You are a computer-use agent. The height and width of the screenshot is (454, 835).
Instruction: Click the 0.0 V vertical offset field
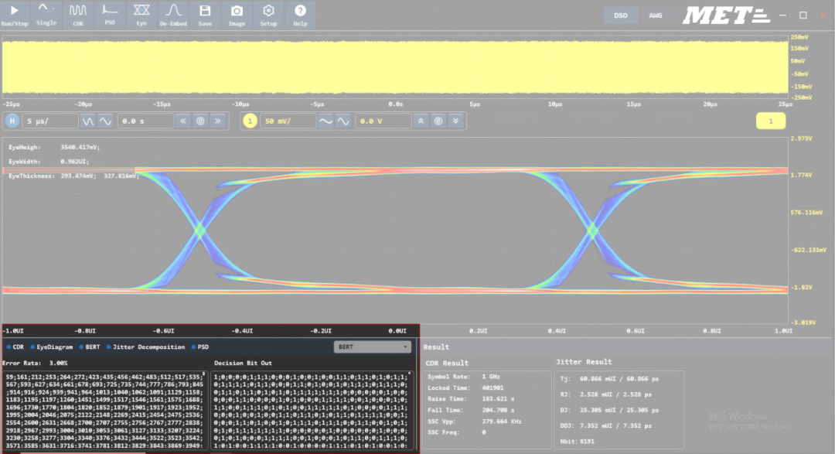click(x=383, y=121)
